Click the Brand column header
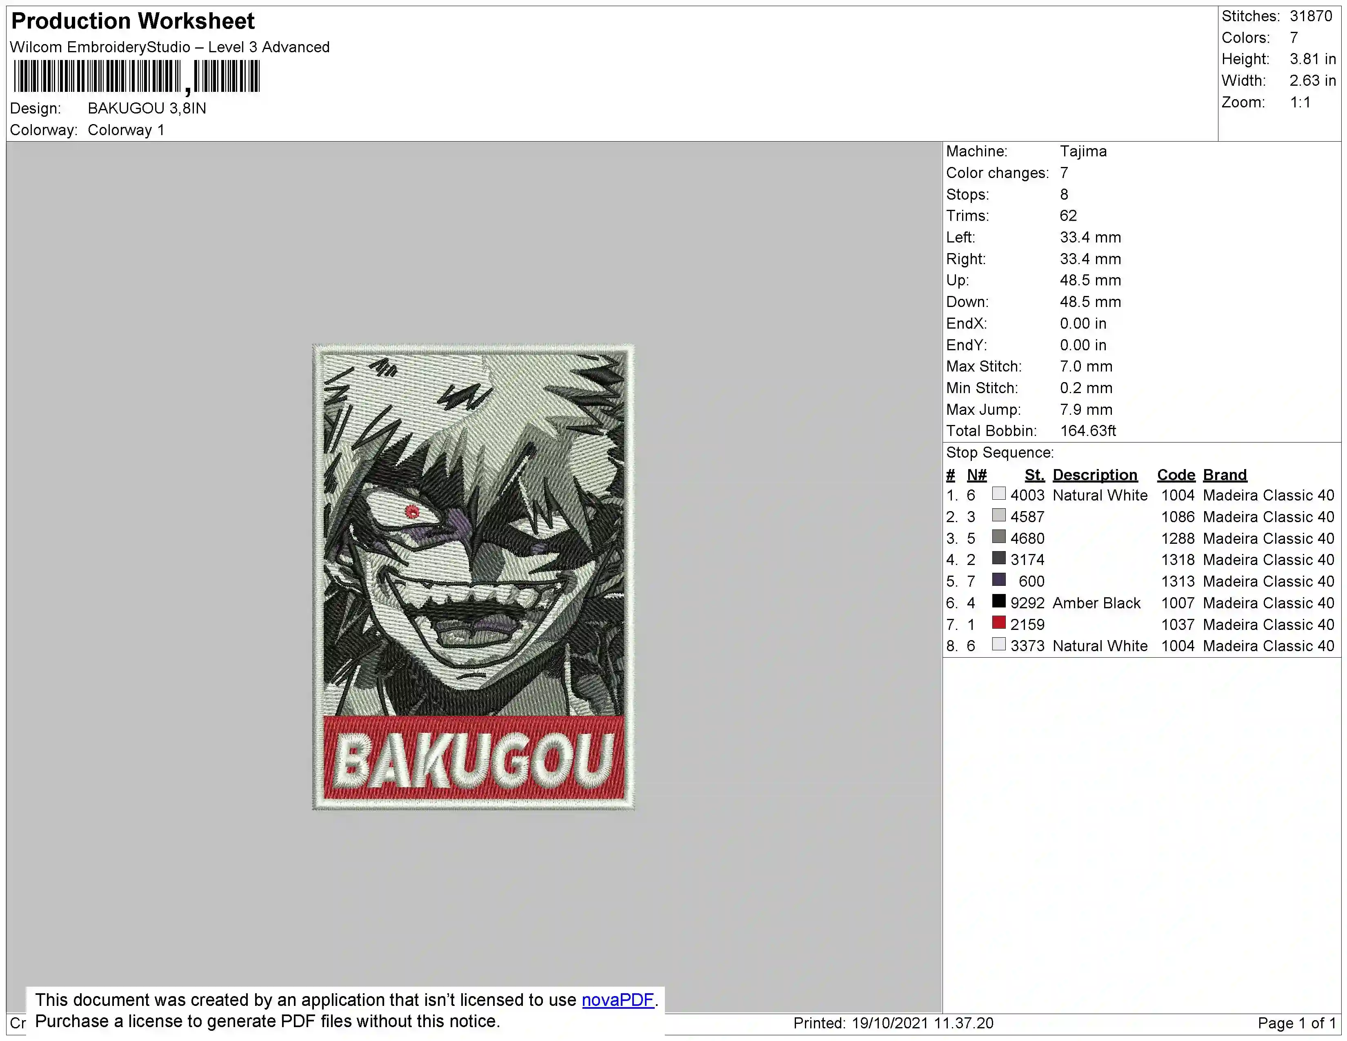1347x1041 pixels. pyautogui.click(x=1225, y=475)
